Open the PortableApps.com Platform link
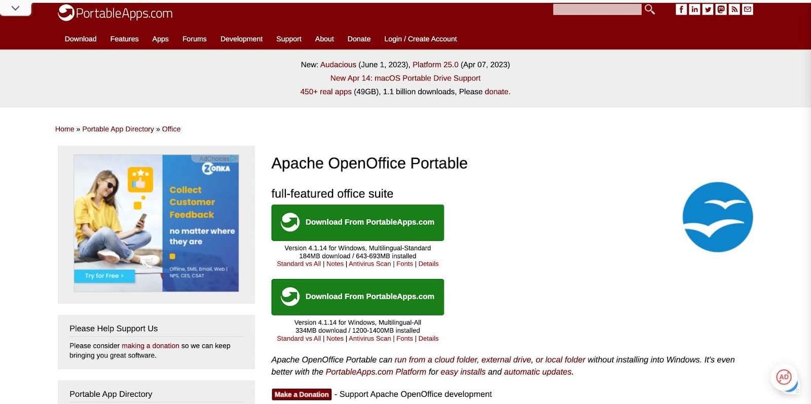 pos(376,372)
